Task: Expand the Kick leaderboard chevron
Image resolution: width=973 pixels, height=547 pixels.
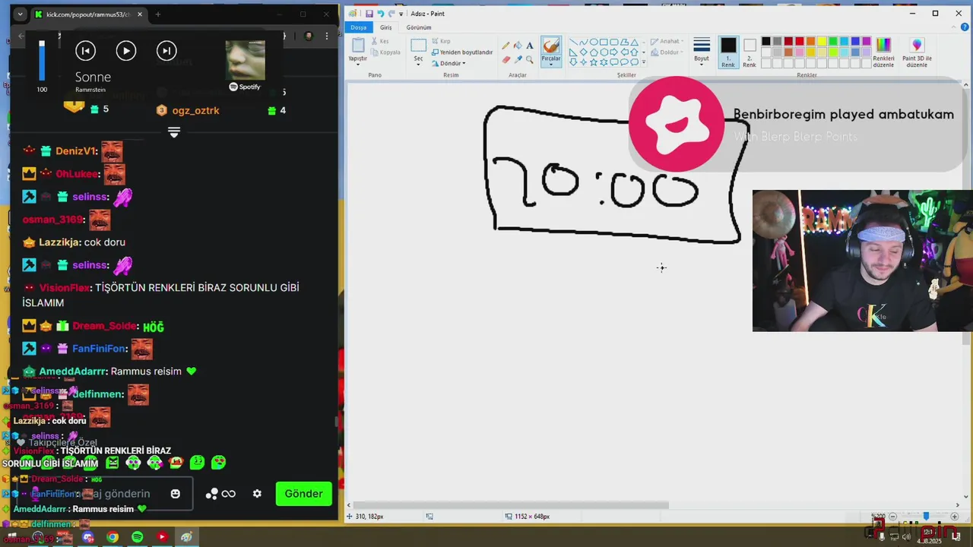Action: click(174, 132)
